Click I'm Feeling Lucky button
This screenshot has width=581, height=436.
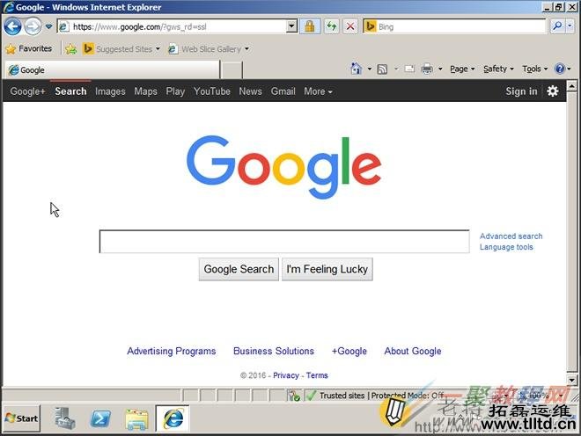(x=327, y=269)
